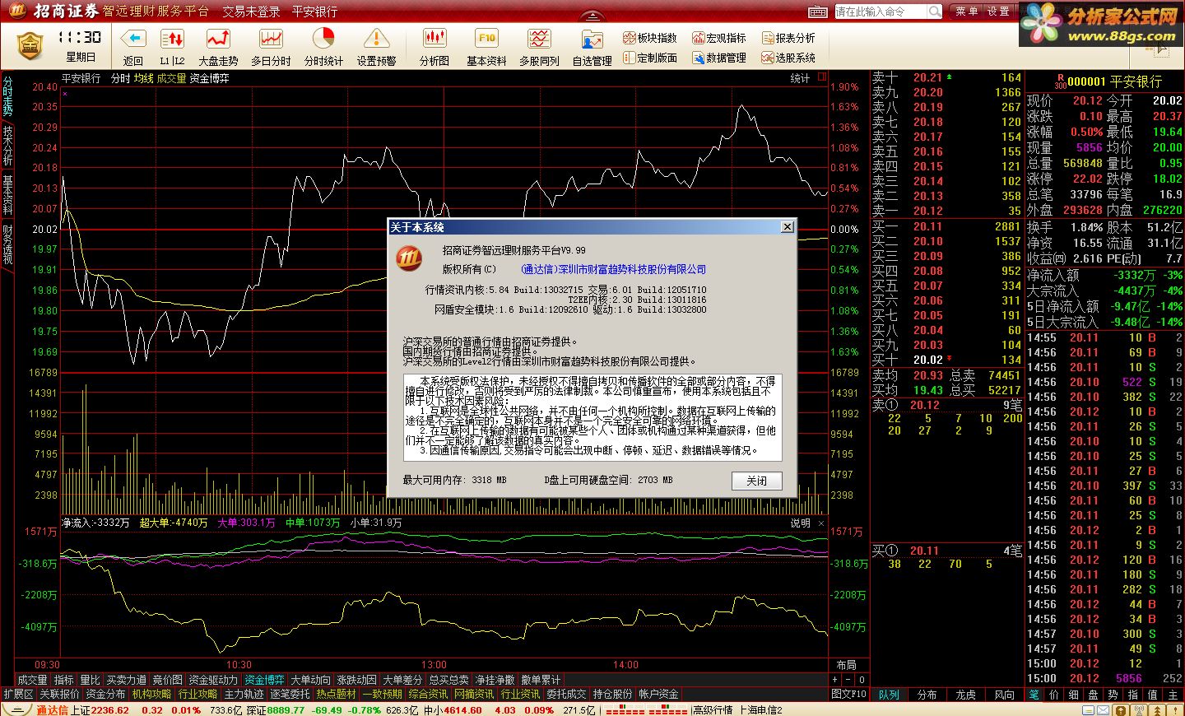This screenshot has width=1185, height=716.
Task: Open the on-screen keyboard icon
Action: (x=817, y=12)
